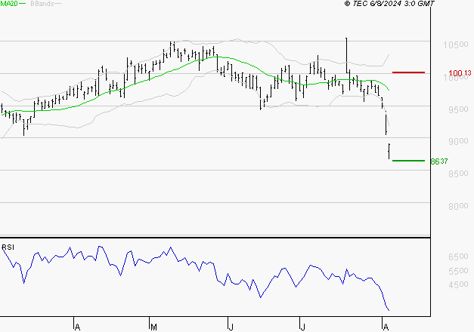Click the MA20 legend label
The image size is (474, 332).
coord(9,3)
